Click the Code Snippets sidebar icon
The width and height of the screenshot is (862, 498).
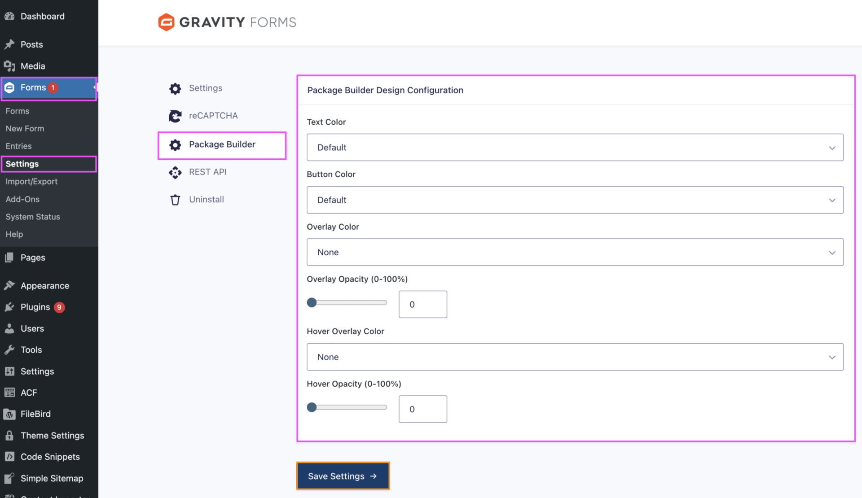coord(9,457)
